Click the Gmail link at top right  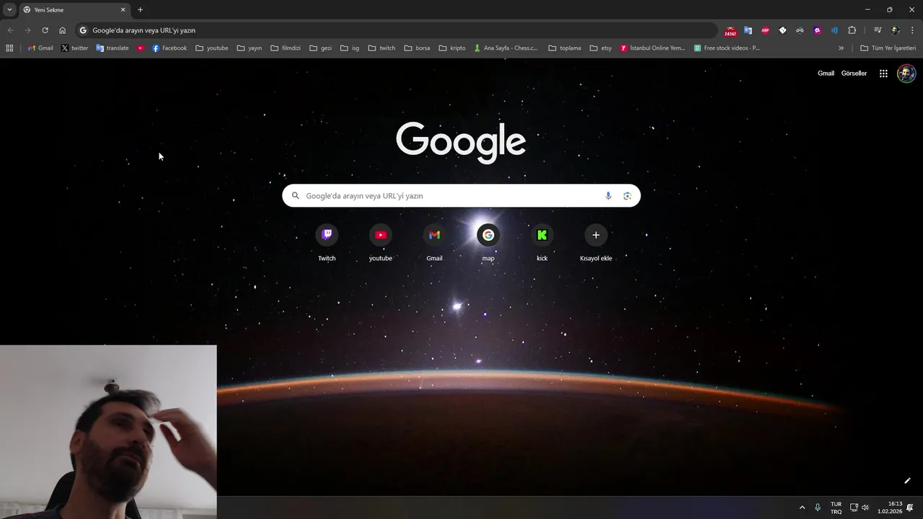[826, 74]
